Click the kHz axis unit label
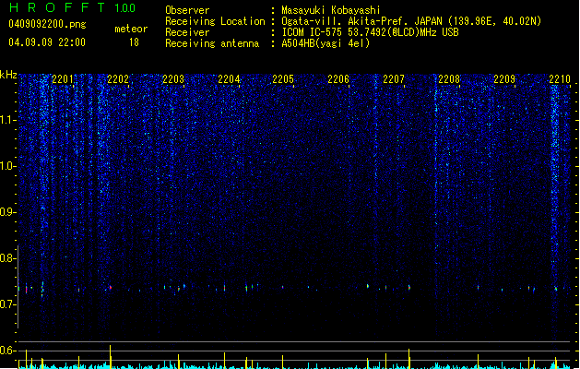Viewport: 580px width, 369px height. coord(8,75)
